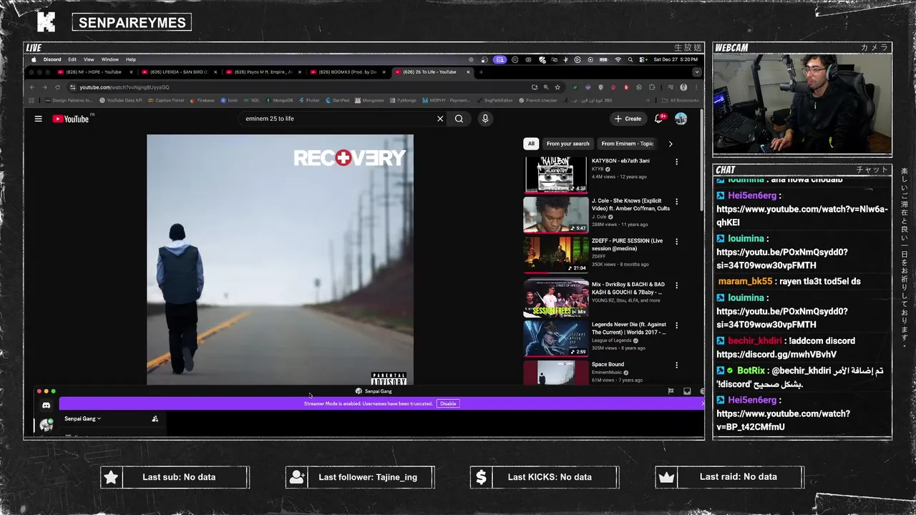Open Legends Never Die thumbnail

(556, 338)
